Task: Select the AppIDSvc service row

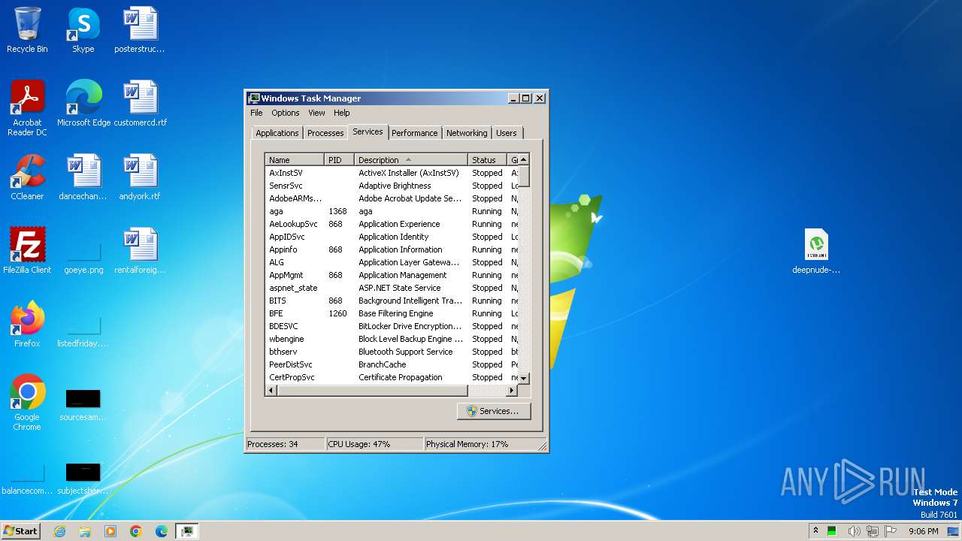Action: (392, 237)
